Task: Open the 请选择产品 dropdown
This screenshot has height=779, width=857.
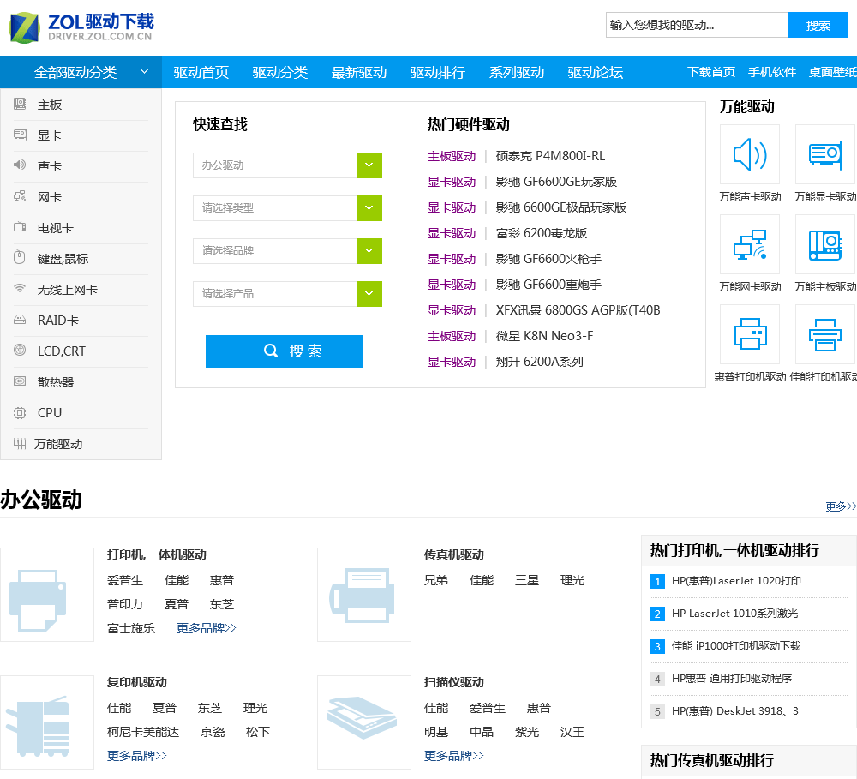Action: pos(287,294)
